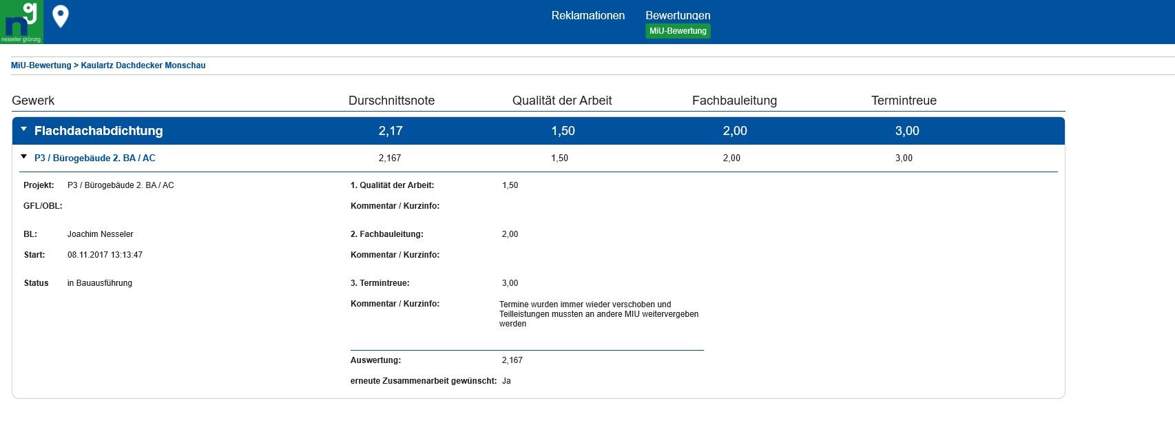
Task: Select the Auswertung value 2,167
Action: click(x=512, y=360)
